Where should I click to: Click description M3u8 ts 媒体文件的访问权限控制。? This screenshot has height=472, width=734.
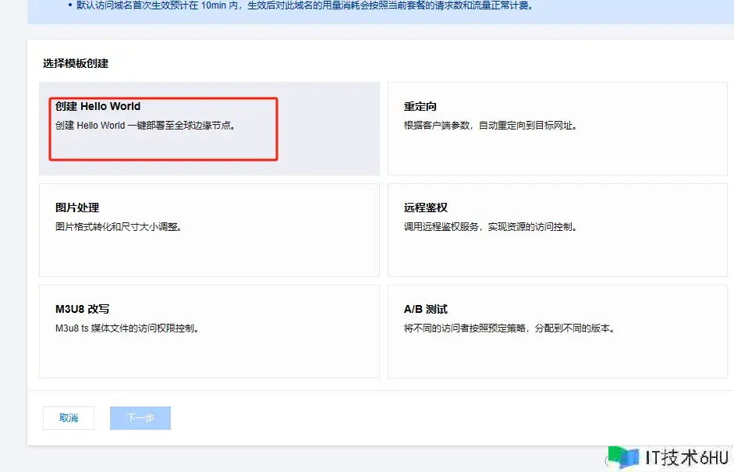[x=127, y=328]
